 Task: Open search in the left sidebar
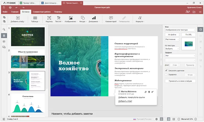pos(4,29)
